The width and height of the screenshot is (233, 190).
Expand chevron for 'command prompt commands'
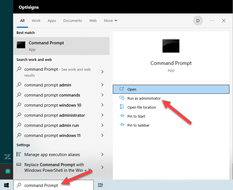coord(102,95)
